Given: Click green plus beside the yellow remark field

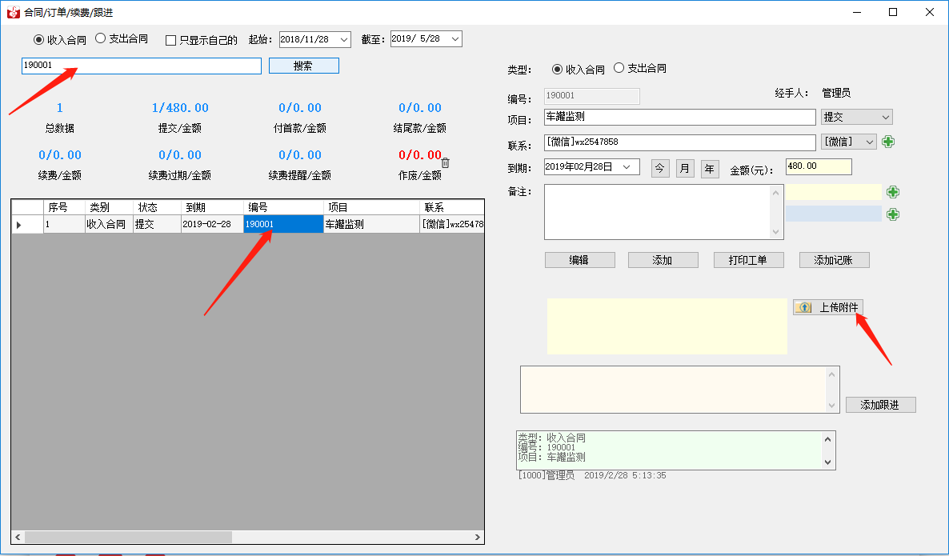Looking at the screenshot, I should (893, 192).
